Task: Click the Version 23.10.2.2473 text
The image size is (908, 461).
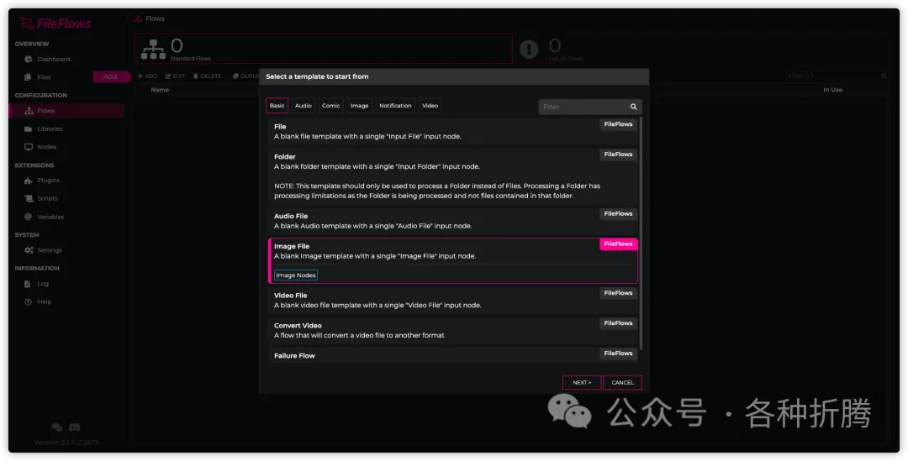Action: tap(66, 443)
